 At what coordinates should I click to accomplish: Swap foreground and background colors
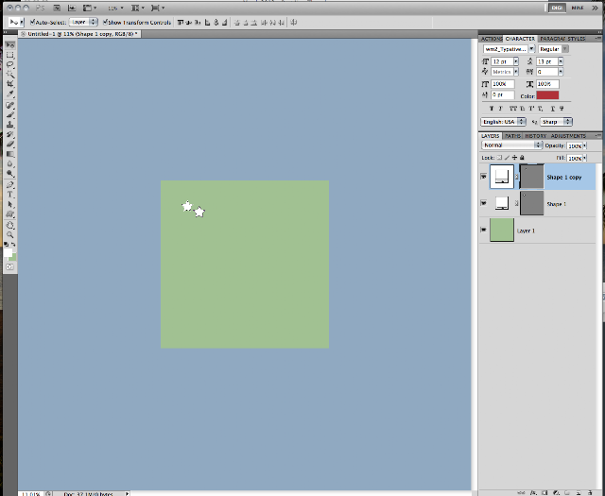(13, 245)
